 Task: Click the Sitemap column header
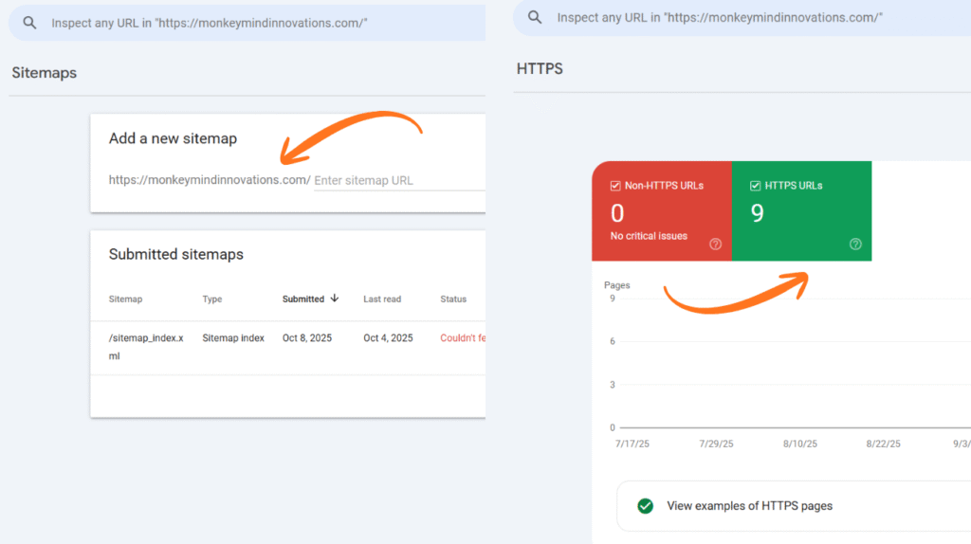click(x=125, y=299)
